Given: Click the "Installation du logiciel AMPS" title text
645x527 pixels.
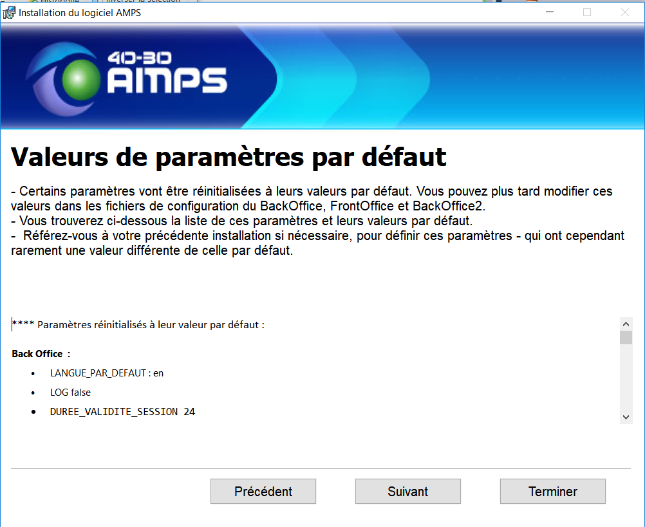Looking at the screenshot, I should click(80, 12).
